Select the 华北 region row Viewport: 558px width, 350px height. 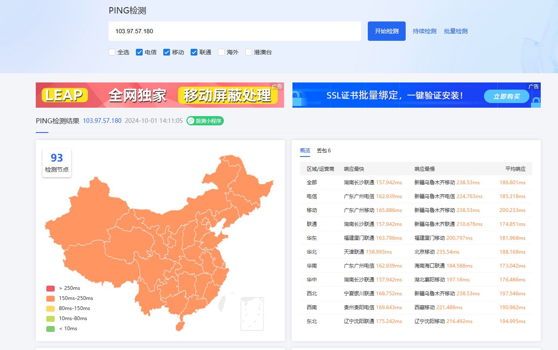pyautogui.click(x=416, y=252)
